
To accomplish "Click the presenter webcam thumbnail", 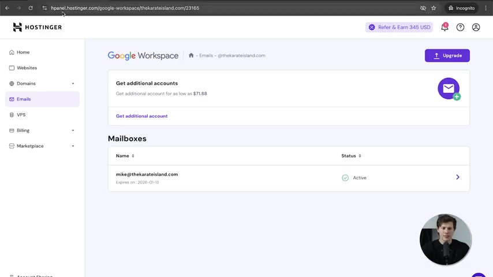I will 446,239.
